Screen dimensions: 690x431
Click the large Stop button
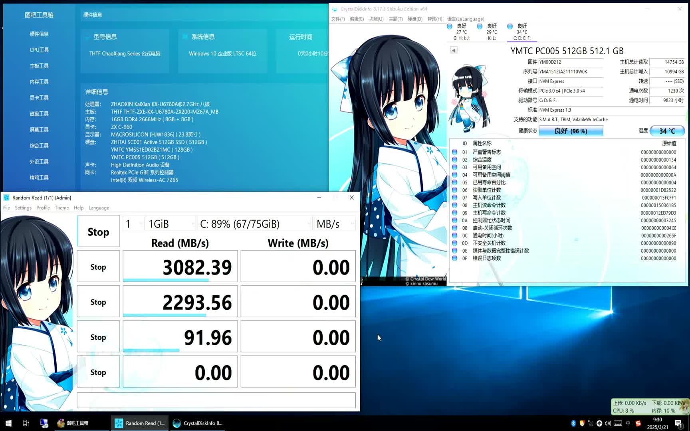98,231
